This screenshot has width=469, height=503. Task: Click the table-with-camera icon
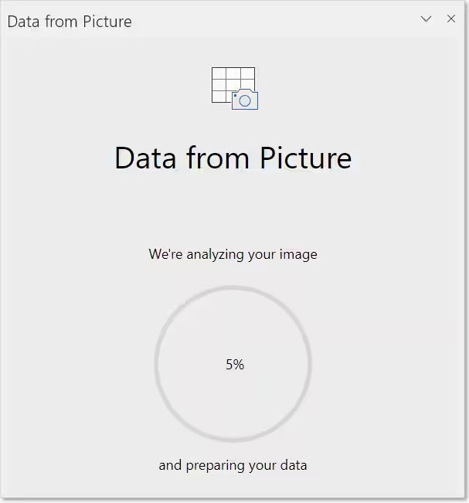coord(234,88)
